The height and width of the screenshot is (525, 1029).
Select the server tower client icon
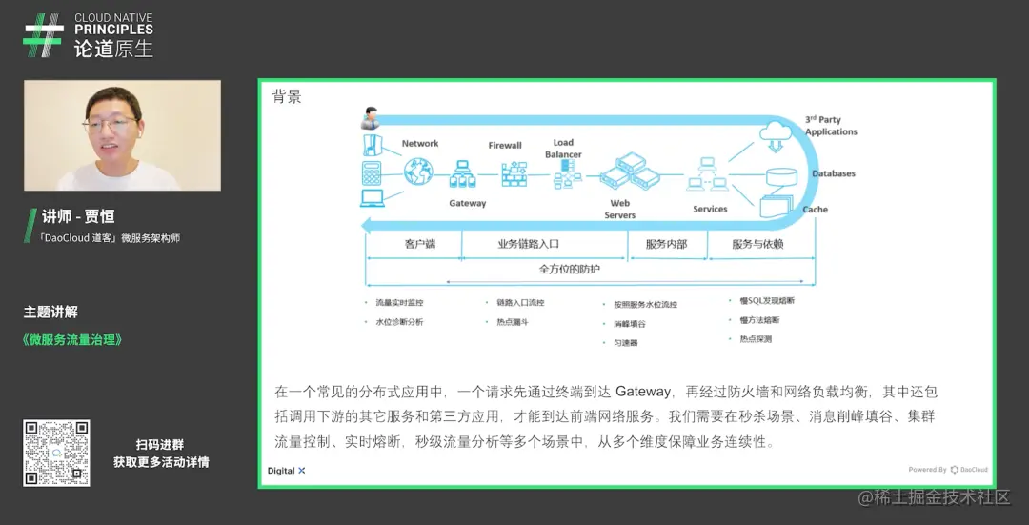pos(372,145)
